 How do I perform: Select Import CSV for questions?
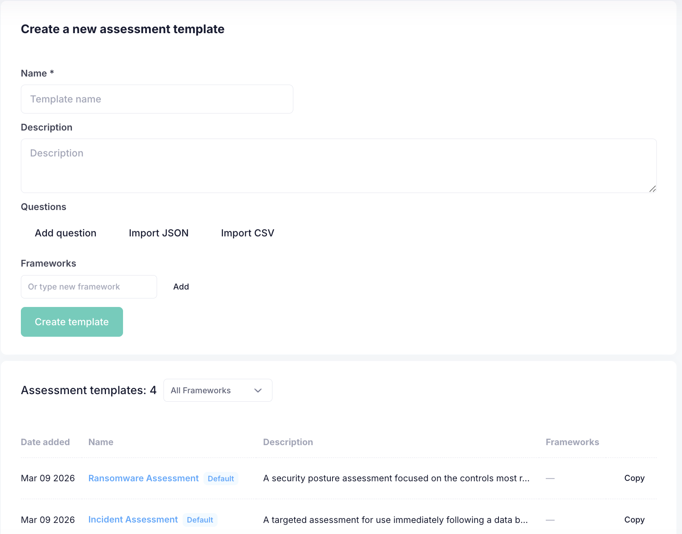247,233
